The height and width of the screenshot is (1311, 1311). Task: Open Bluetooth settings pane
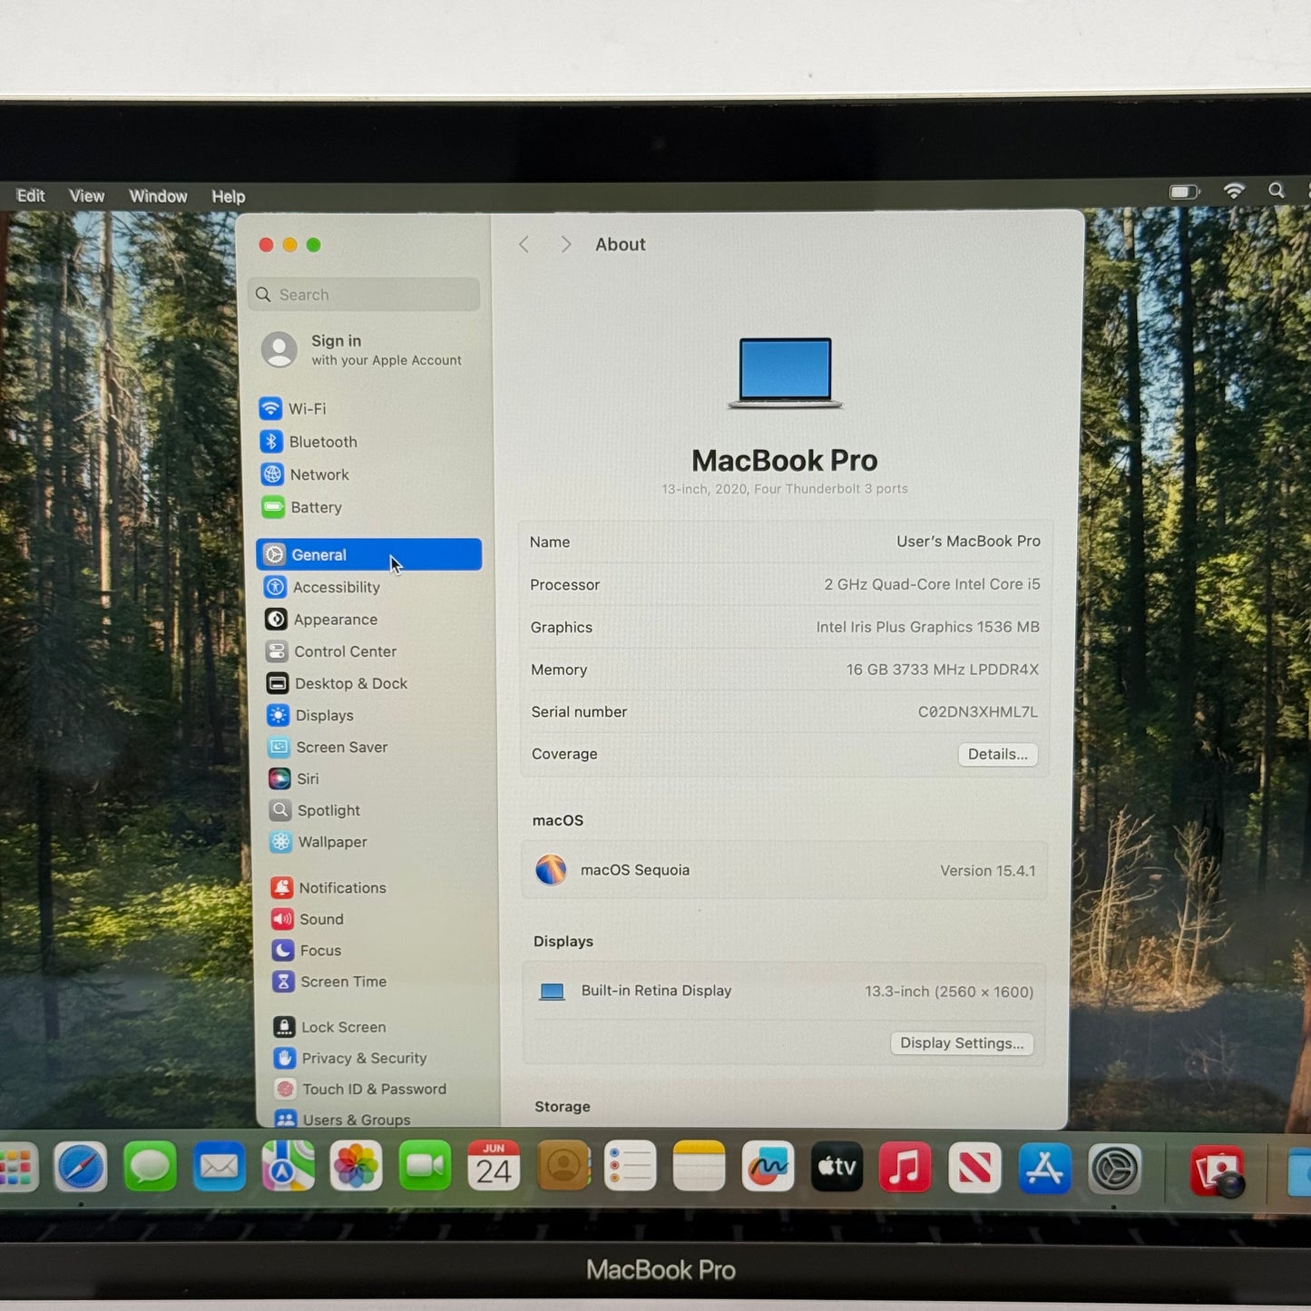pyautogui.click(x=309, y=442)
